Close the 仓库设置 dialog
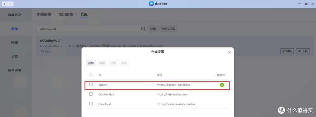316x117 pixels. pyautogui.click(x=229, y=52)
